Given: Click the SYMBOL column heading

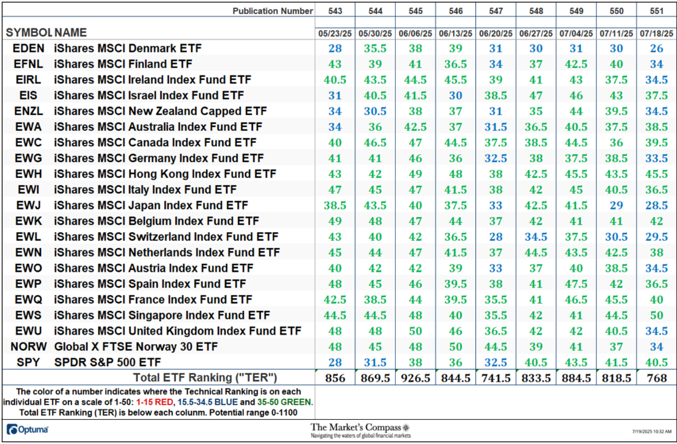Looking at the screenshot, I should (x=29, y=33).
